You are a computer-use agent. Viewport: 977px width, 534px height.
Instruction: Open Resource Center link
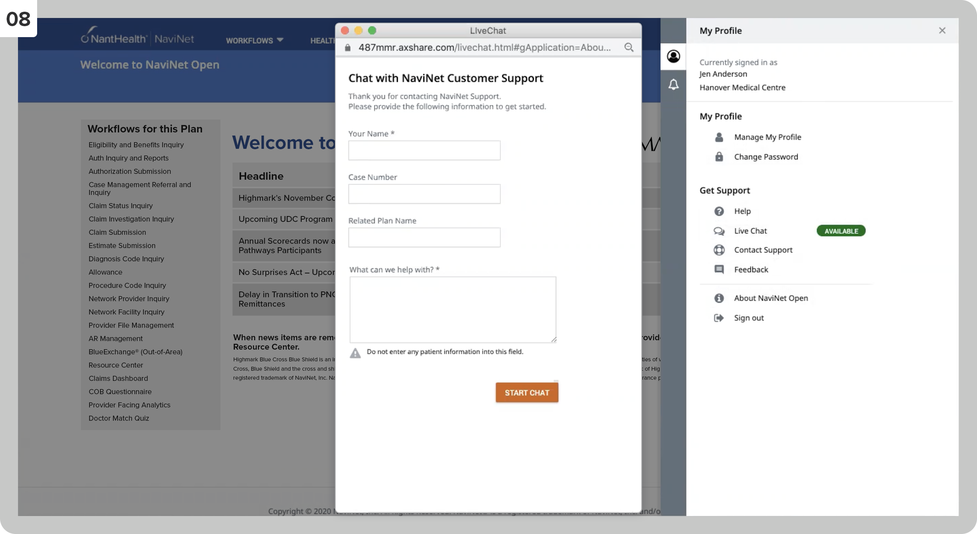tap(116, 365)
